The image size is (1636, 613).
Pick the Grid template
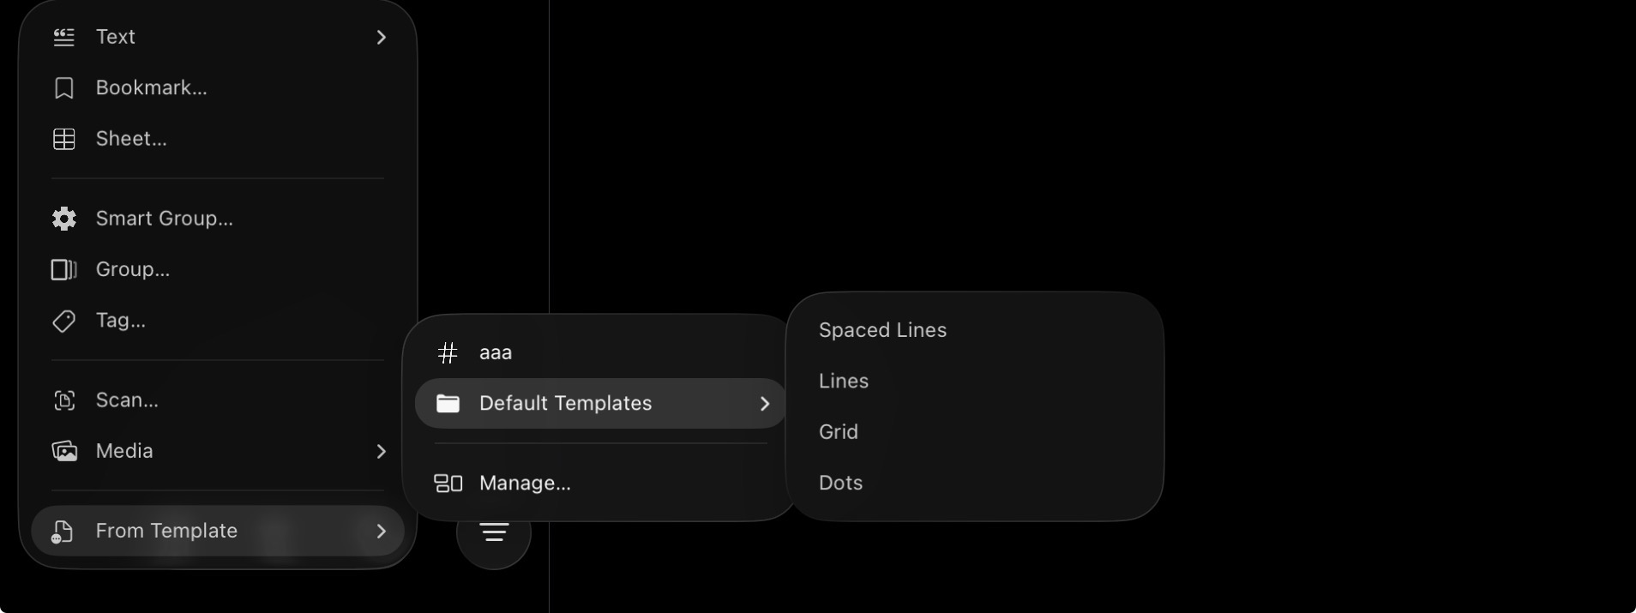pyautogui.click(x=839, y=432)
